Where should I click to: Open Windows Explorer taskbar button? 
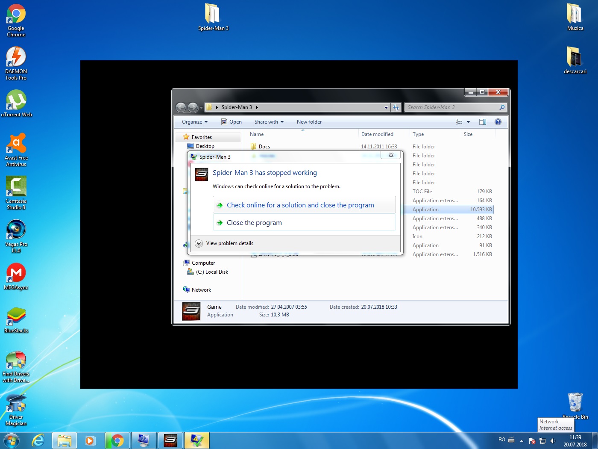pos(64,440)
